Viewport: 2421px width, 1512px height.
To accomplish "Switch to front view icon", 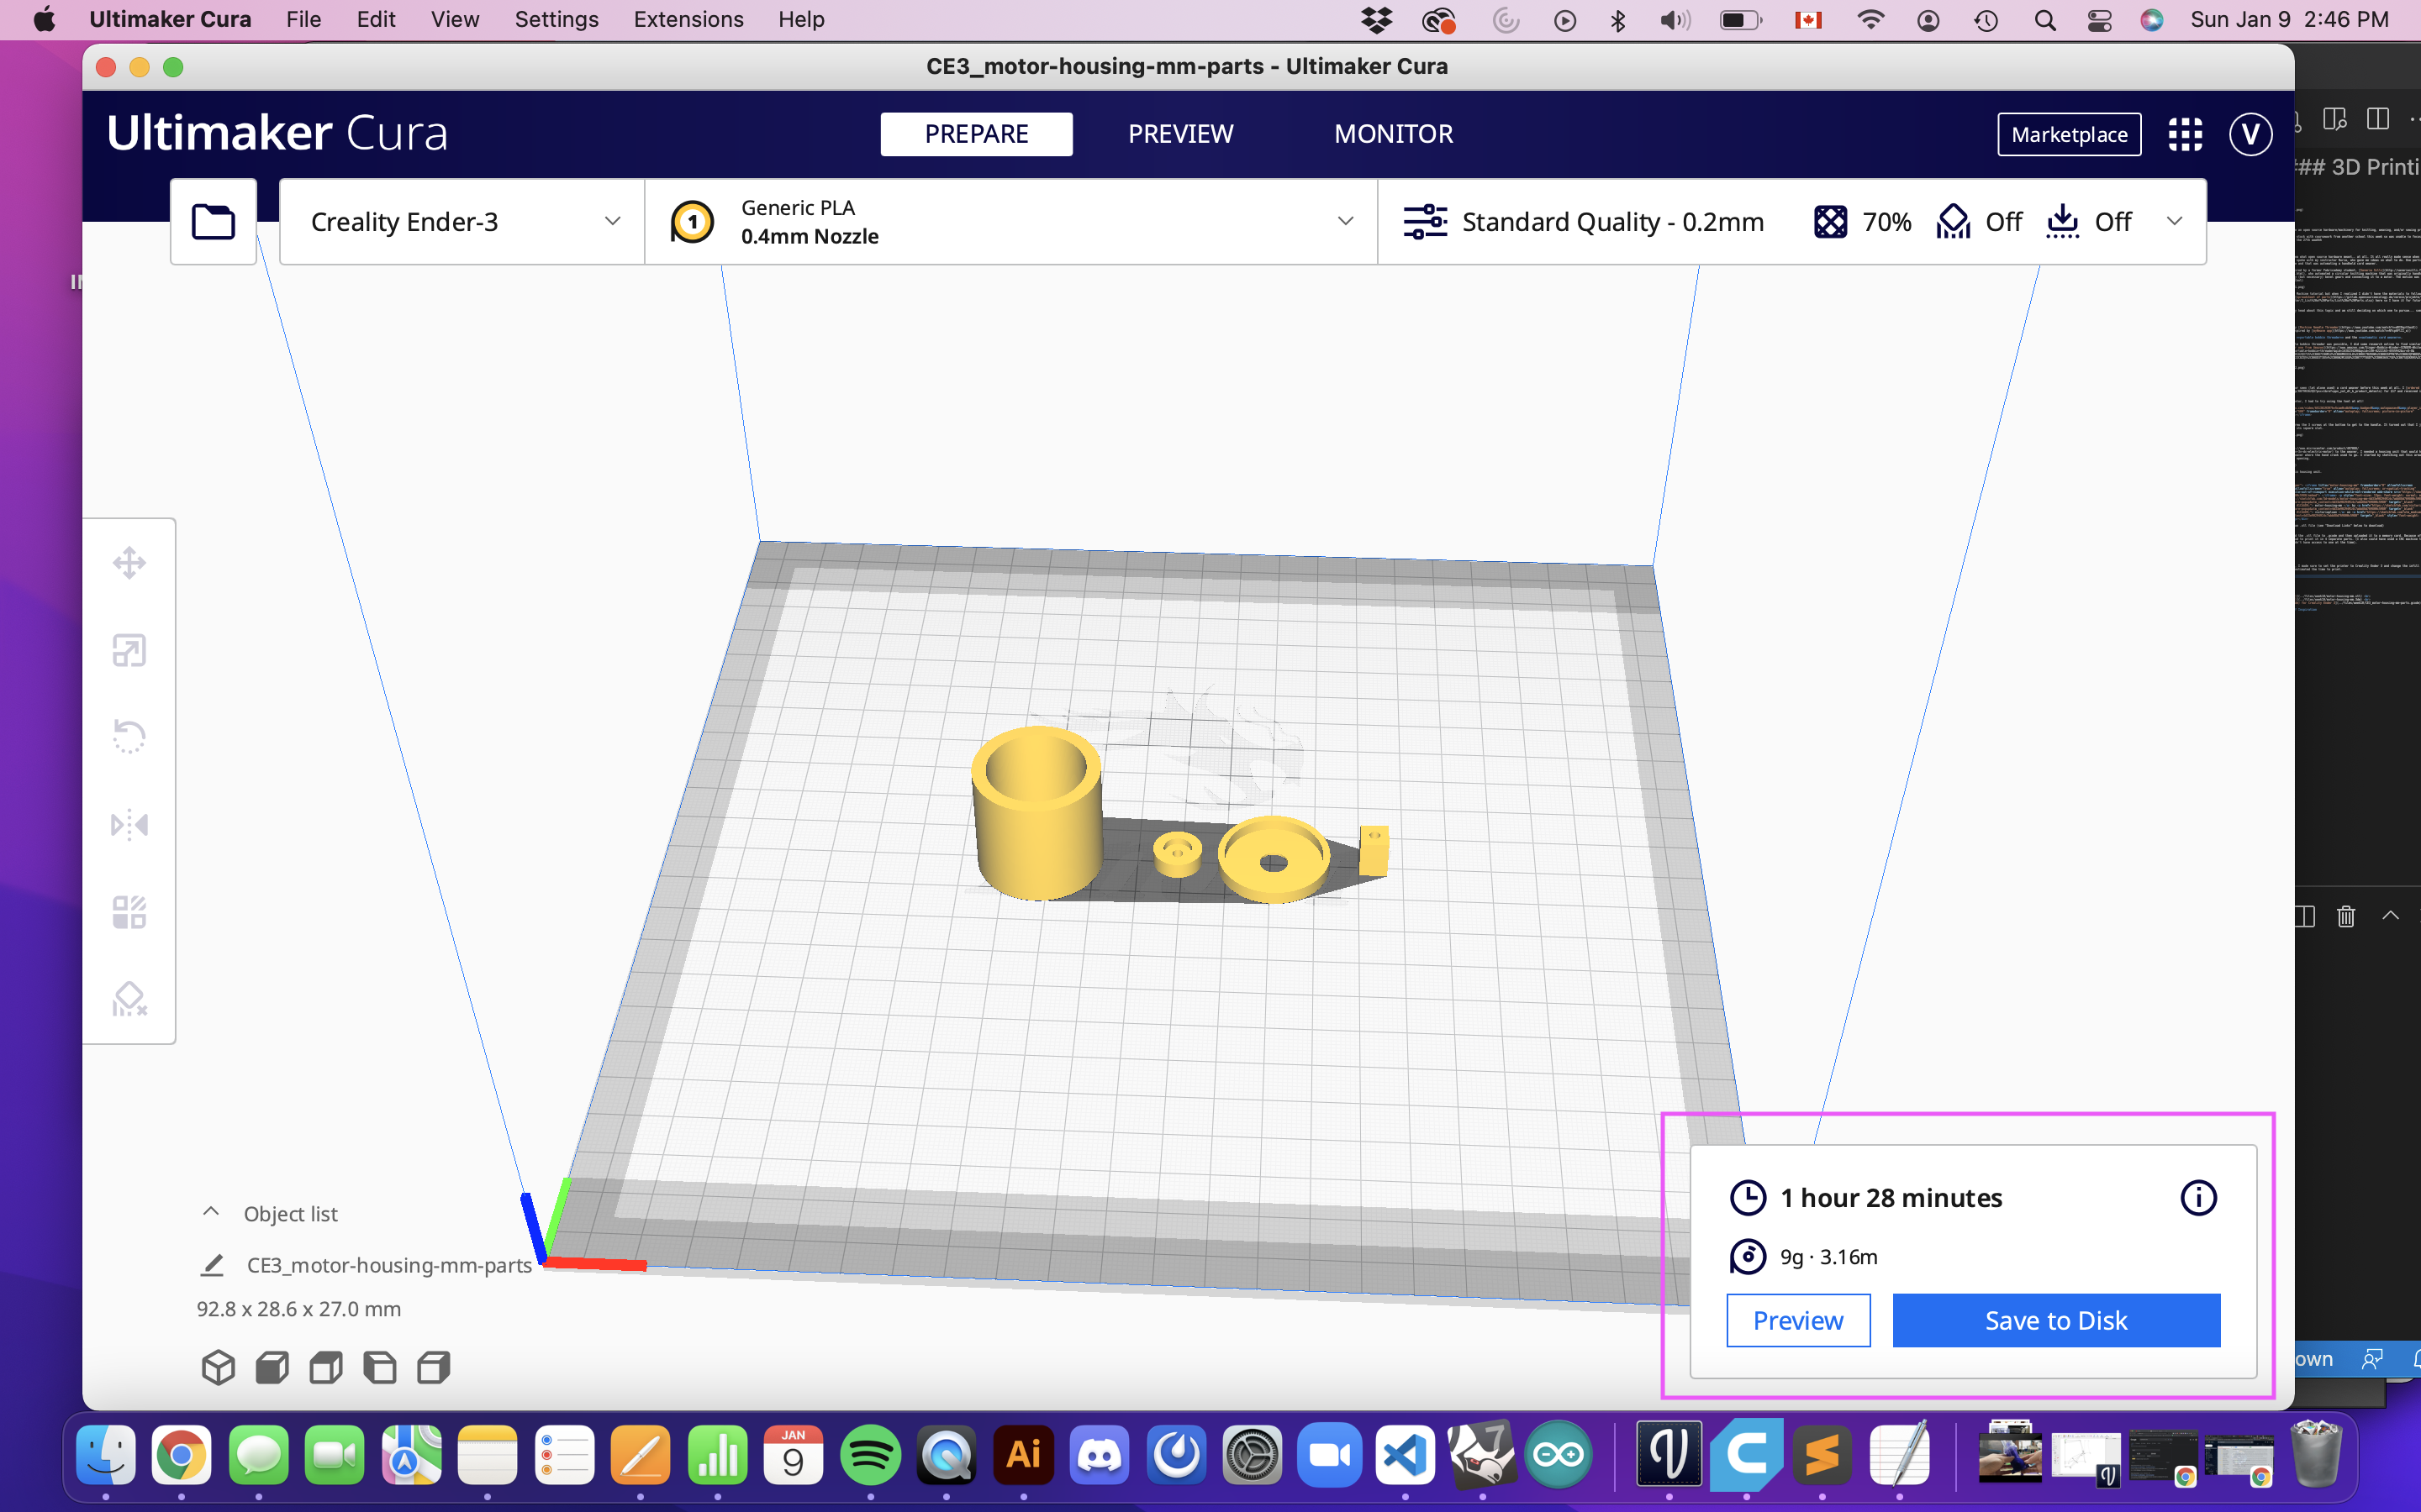I will [272, 1367].
